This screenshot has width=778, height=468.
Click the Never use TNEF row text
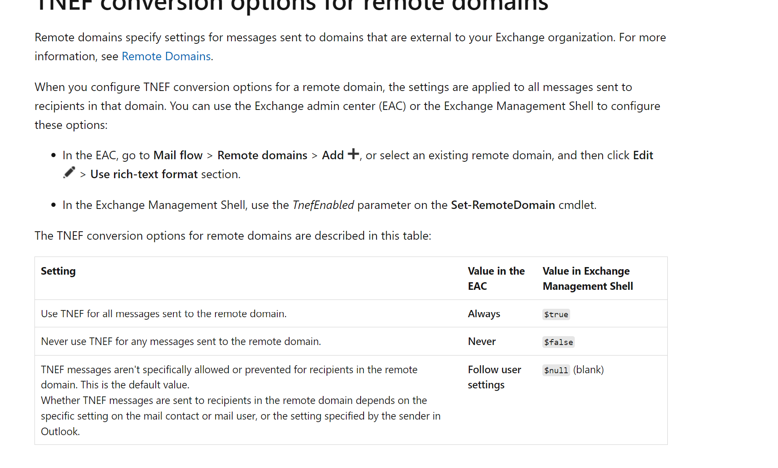tap(181, 342)
